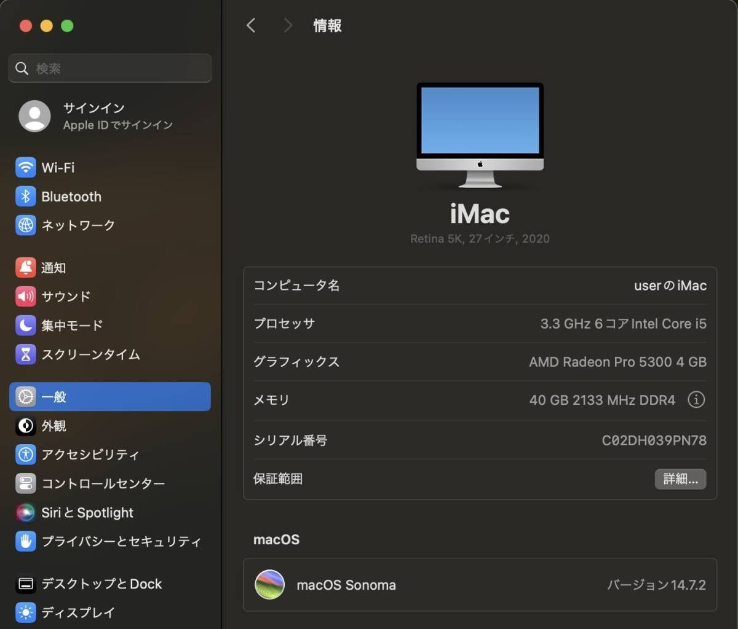Click the グラフィックス label
738x629 pixels.
[296, 362]
